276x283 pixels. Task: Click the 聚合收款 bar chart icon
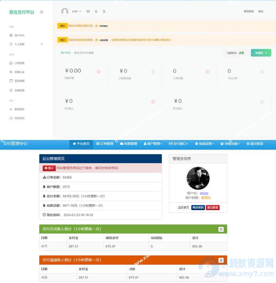(x=11, y=109)
